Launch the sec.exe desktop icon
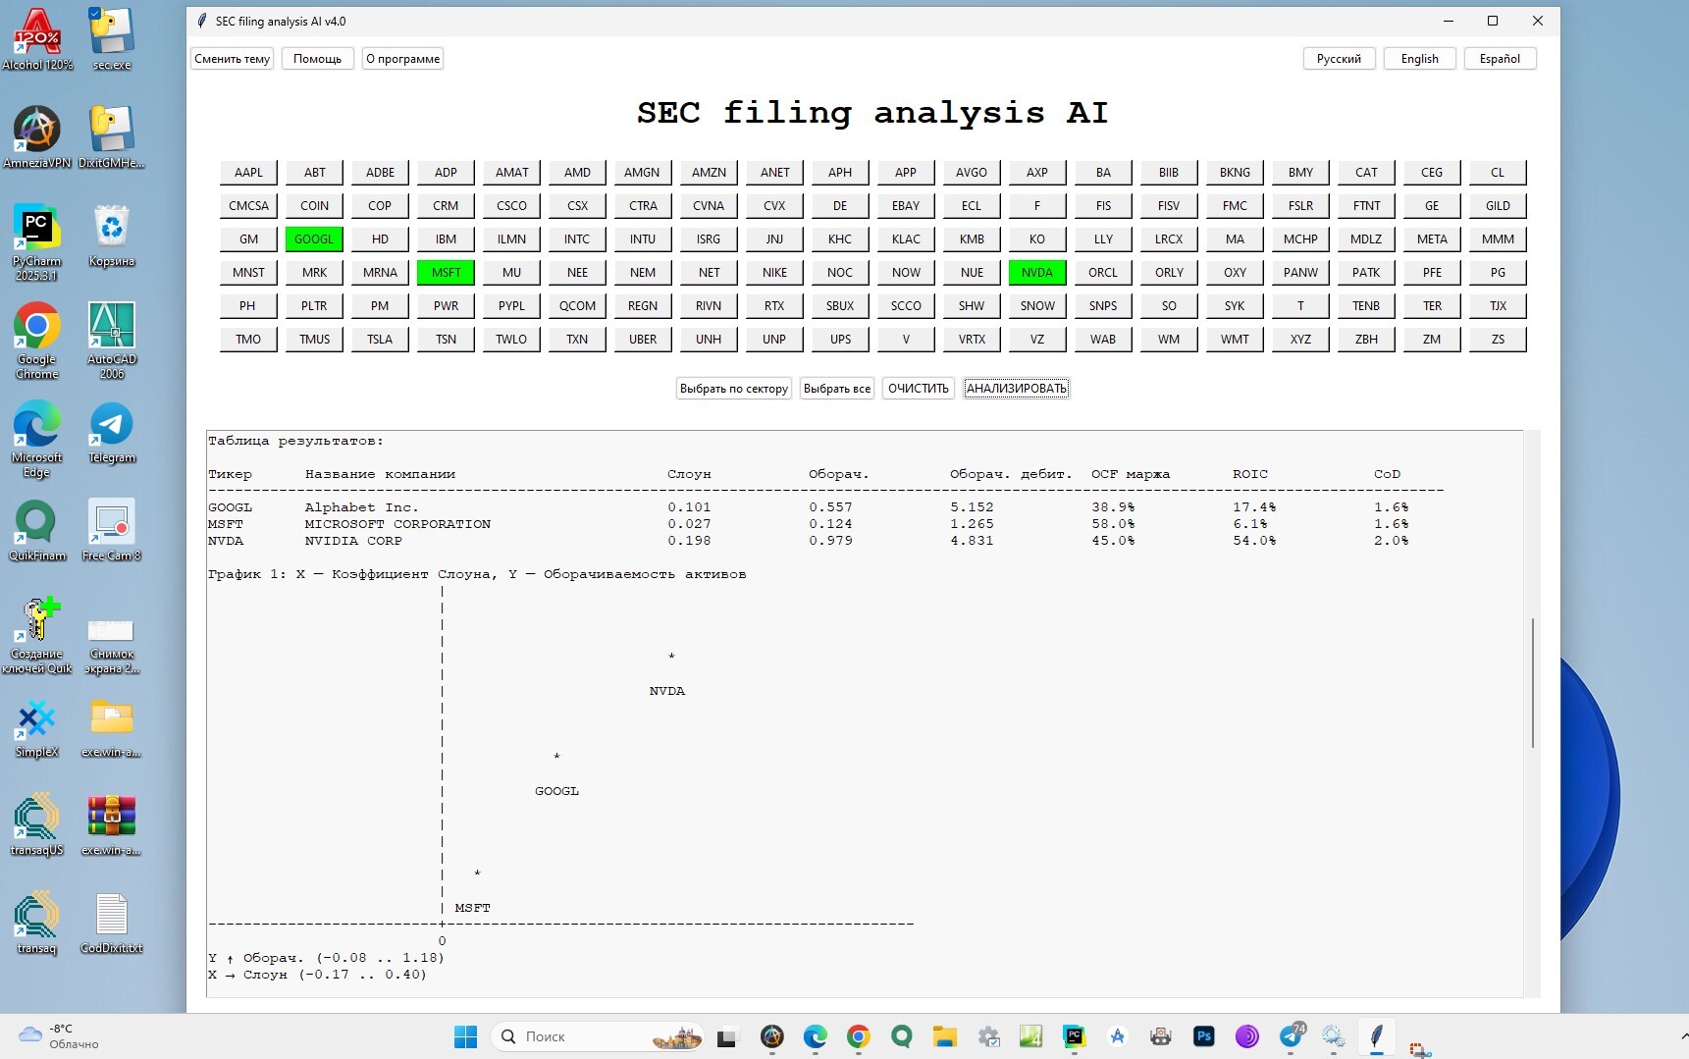The image size is (1689, 1059). (x=112, y=39)
